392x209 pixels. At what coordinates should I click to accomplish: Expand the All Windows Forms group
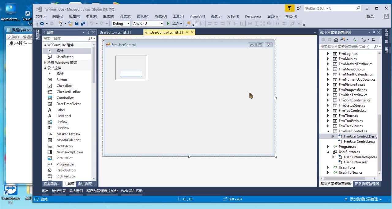coord(45,63)
